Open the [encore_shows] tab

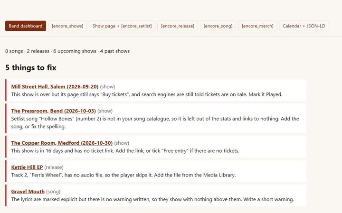click(67, 26)
